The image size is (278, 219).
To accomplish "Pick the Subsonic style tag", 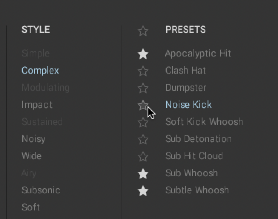I will coord(41,190).
